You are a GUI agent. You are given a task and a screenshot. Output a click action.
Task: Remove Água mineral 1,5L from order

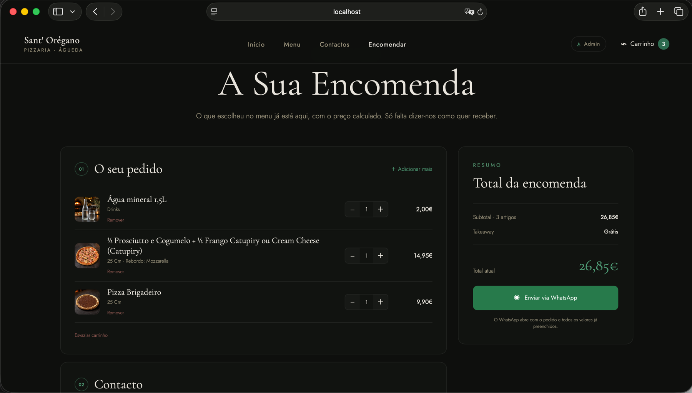[x=115, y=220]
